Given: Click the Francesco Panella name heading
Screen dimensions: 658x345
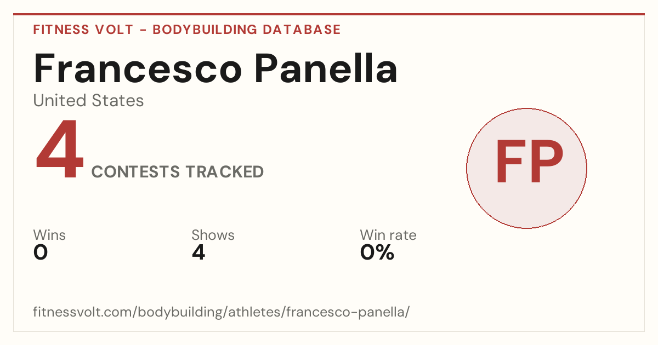Looking at the screenshot, I should 215,68.
